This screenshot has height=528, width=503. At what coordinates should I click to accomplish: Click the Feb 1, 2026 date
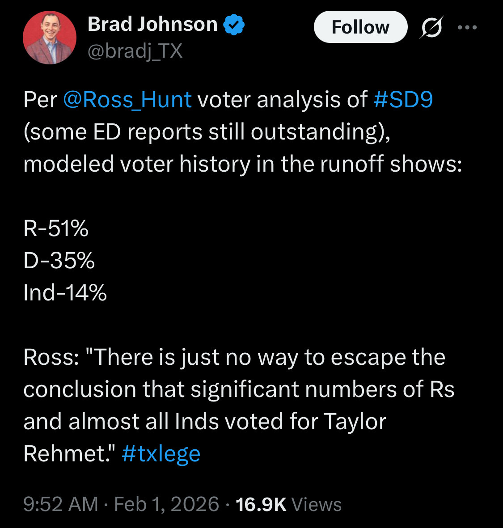(x=166, y=504)
